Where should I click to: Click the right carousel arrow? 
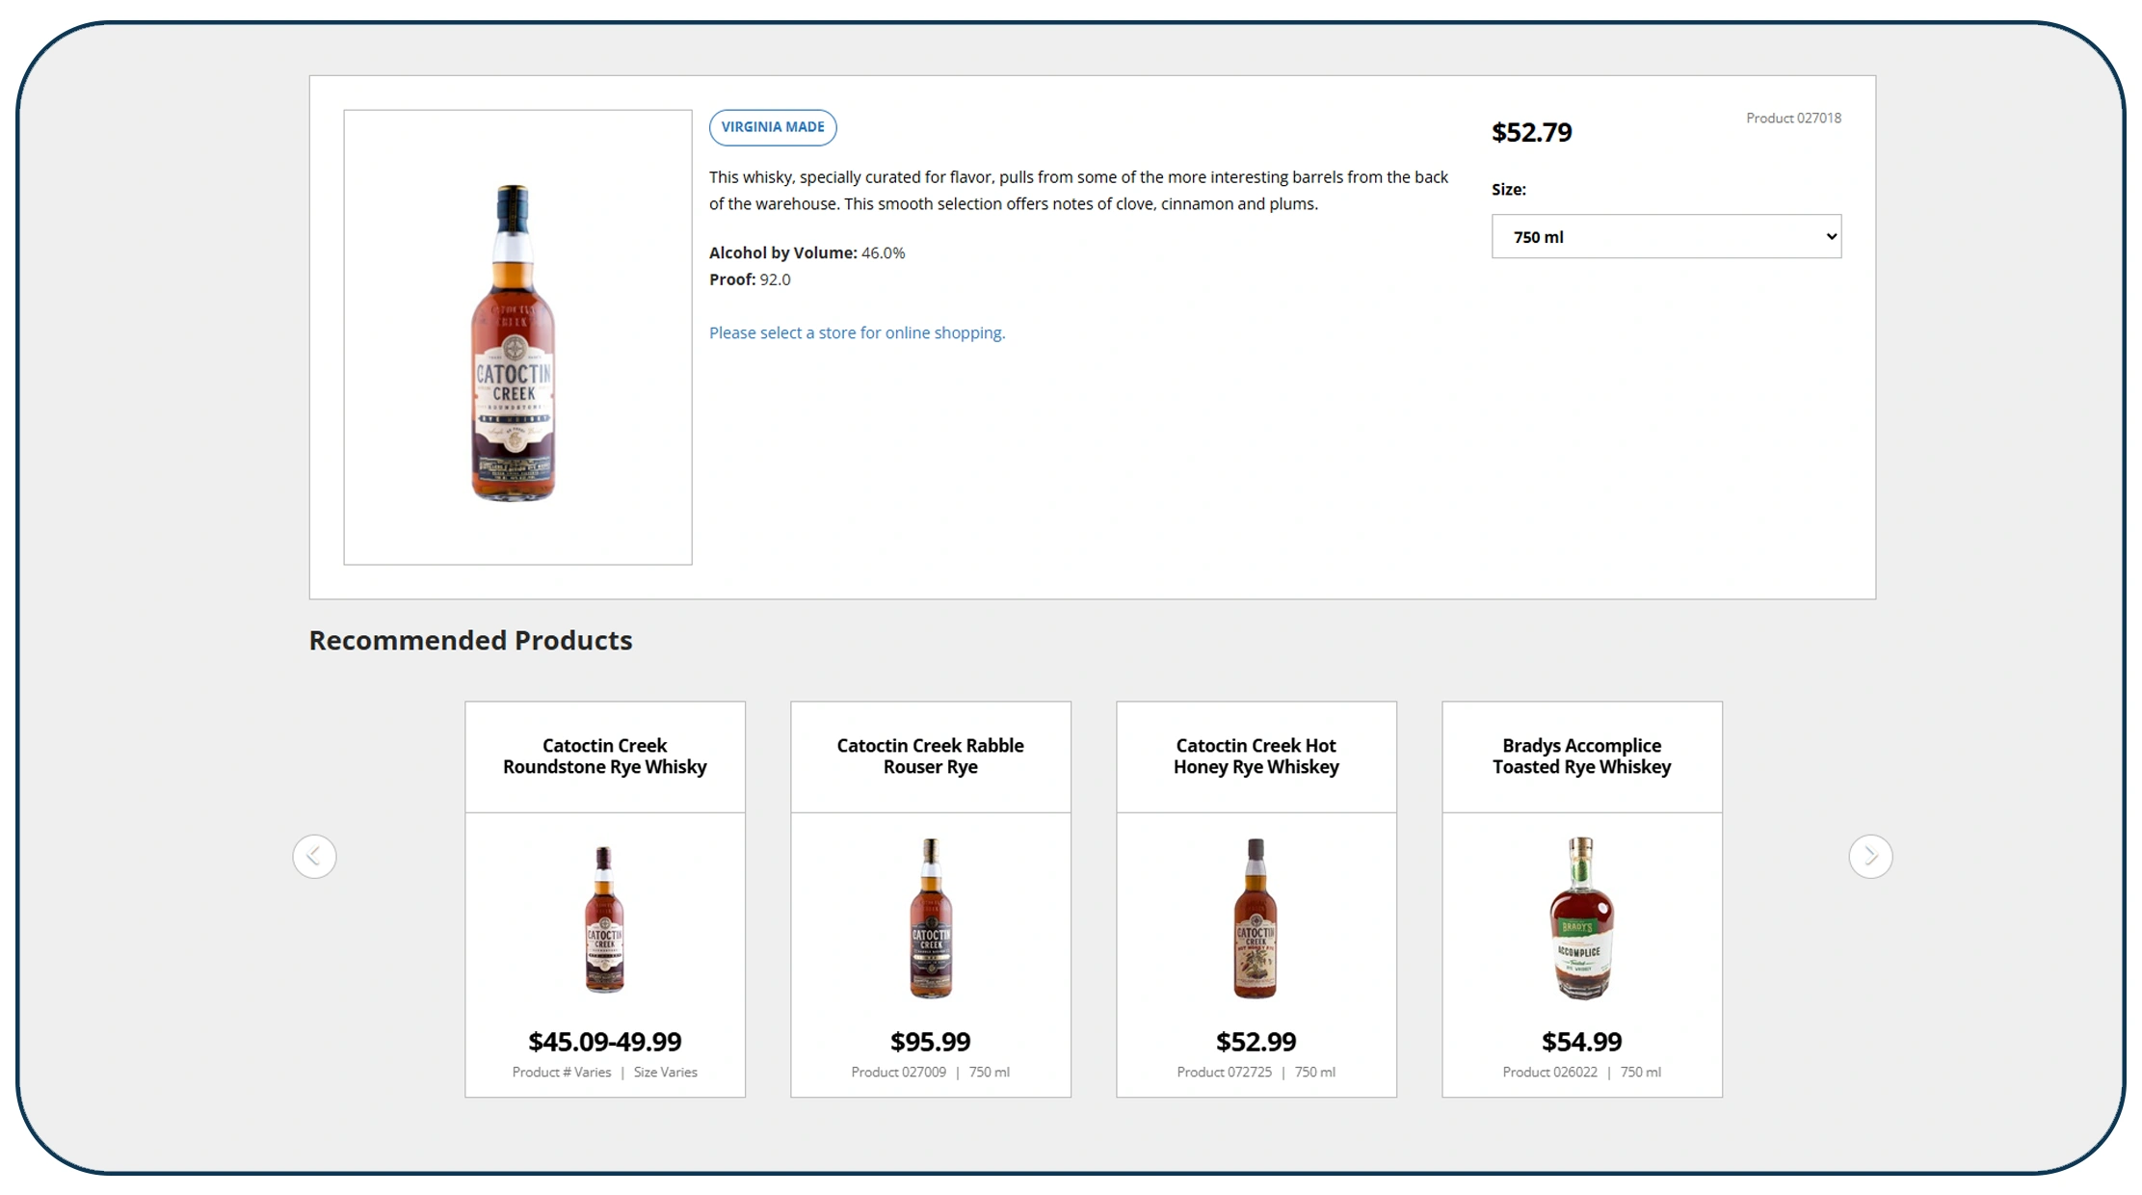tap(1870, 856)
